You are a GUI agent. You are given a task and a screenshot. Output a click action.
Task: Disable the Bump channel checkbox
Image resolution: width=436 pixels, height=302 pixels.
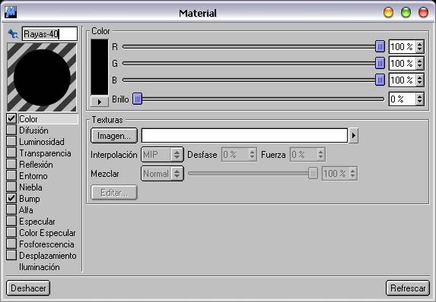(x=11, y=198)
